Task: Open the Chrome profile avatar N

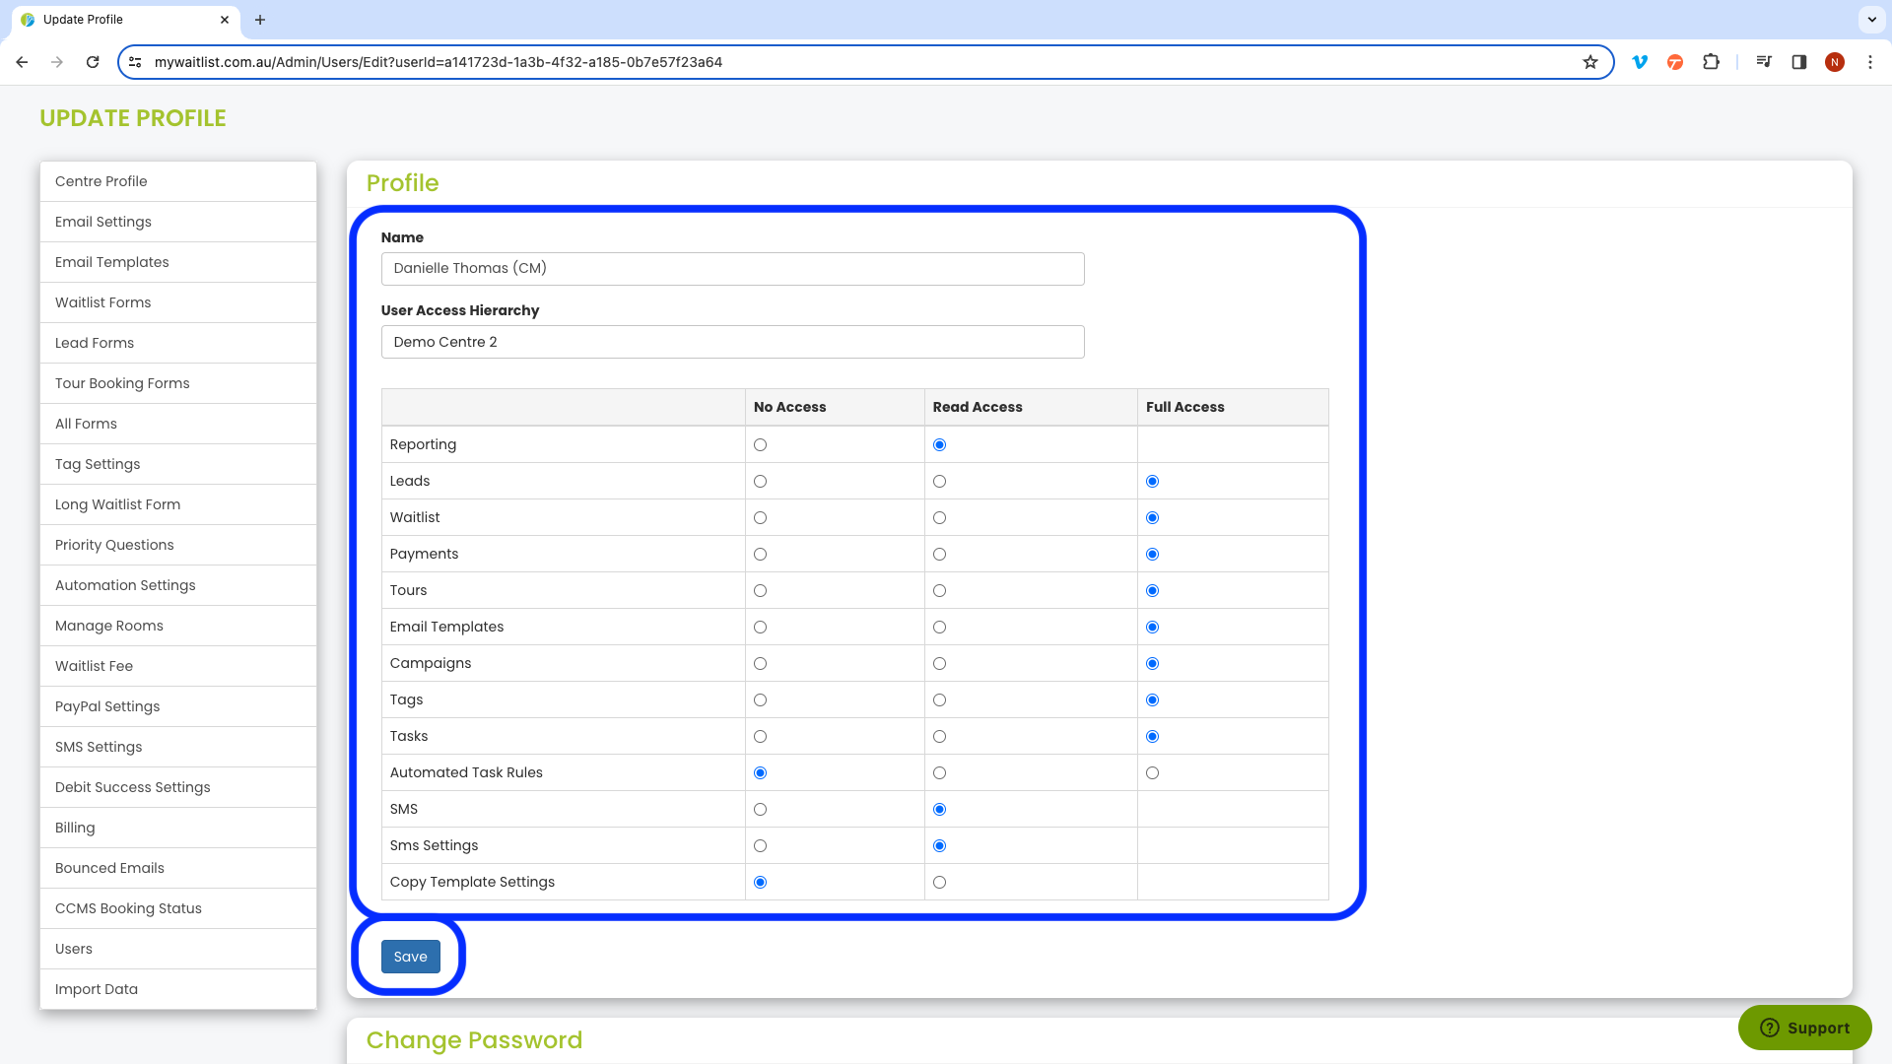Action: (1835, 62)
